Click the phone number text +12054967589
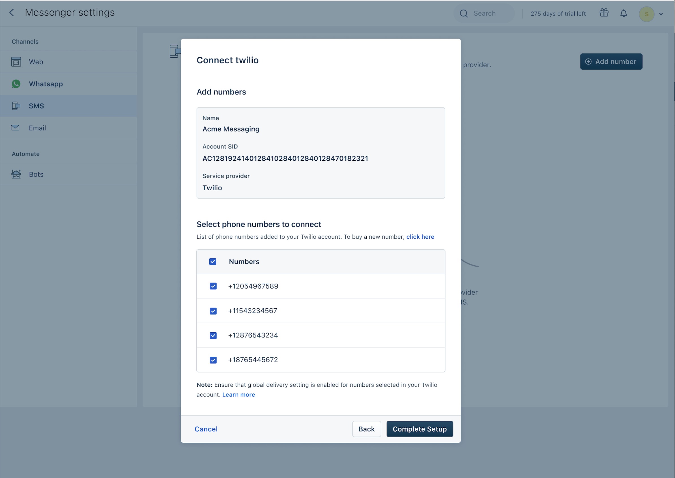This screenshot has height=478, width=675. tap(253, 286)
